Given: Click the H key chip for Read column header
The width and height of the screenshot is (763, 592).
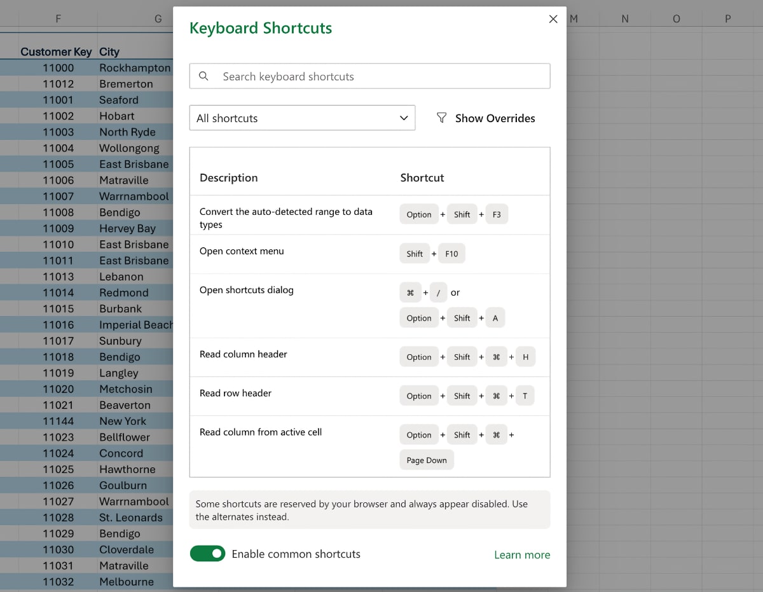Looking at the screenshot, I should pyautogui.click(x=525, y=357).
